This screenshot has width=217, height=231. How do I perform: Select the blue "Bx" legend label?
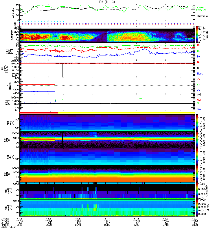[x=198, y=56]
